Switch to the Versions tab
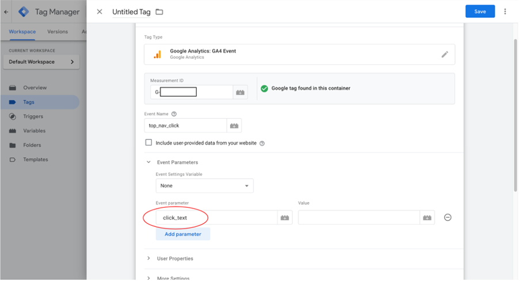The image size is (520, 281). click(x=58, y=32)
